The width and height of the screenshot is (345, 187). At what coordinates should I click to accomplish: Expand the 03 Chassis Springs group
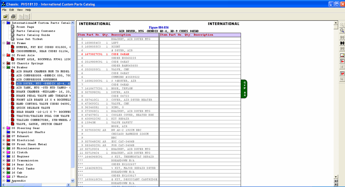4,63
